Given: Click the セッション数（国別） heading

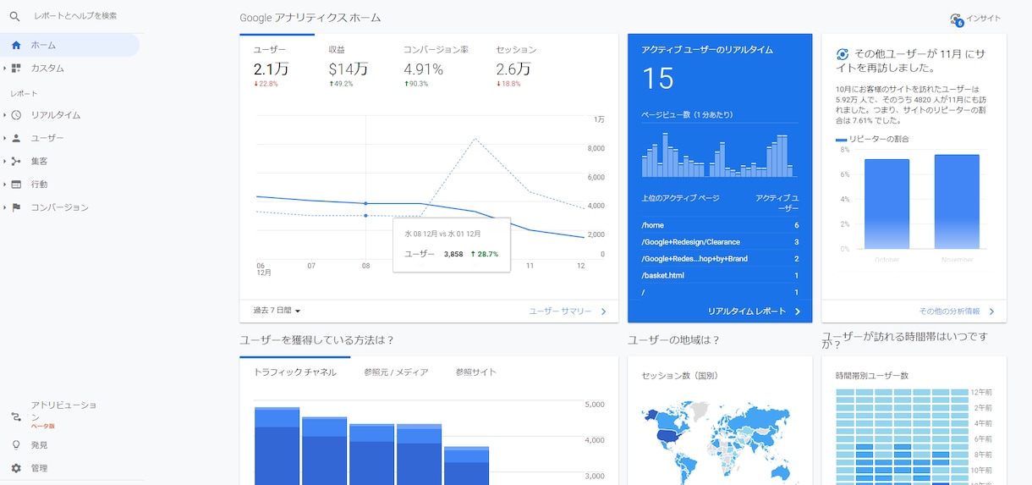Looking at the screenshot, I should 679,376.
